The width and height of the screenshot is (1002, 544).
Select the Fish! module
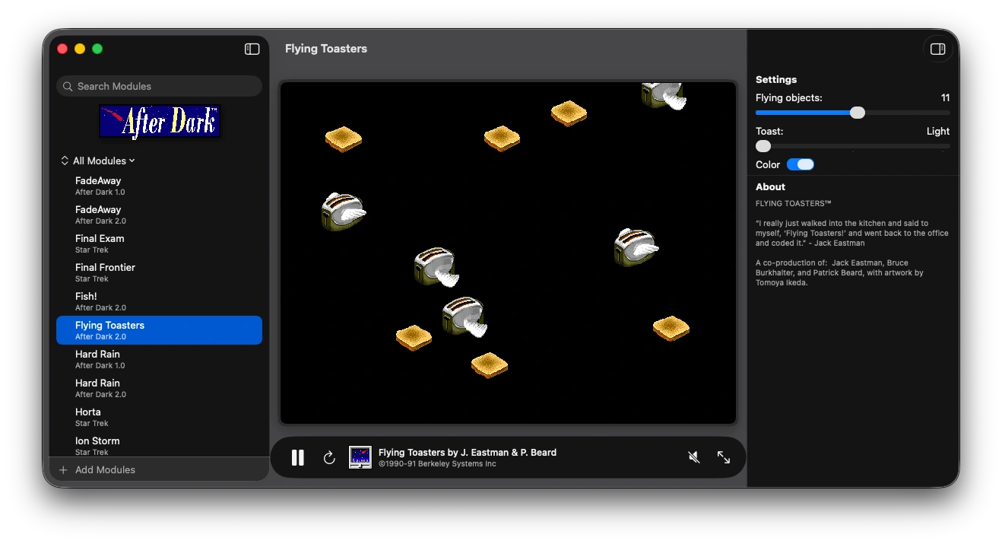[159, 301]
